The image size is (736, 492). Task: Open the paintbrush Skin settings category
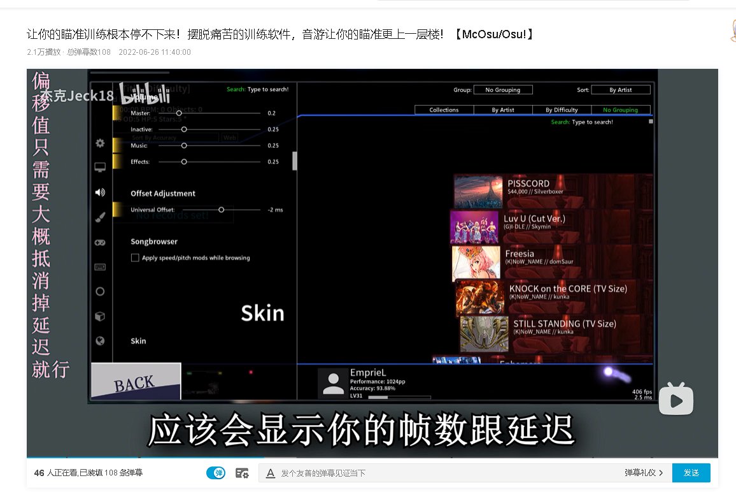coord(100,217)
